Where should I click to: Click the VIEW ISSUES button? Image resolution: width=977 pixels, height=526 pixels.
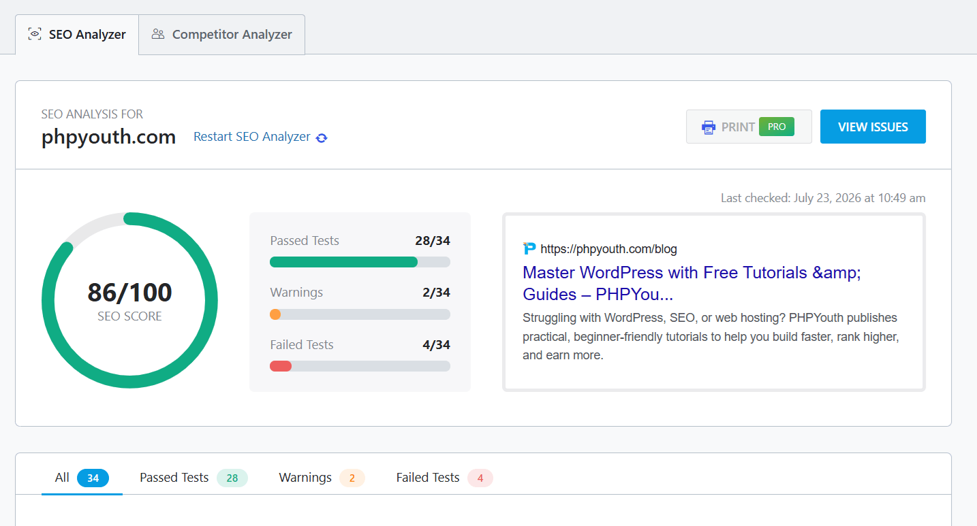click(873, 127)
